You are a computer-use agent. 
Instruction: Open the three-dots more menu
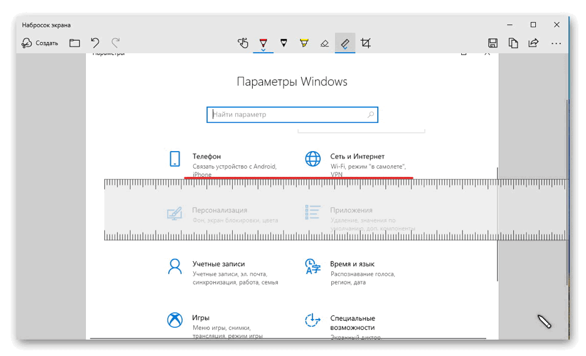556,44
